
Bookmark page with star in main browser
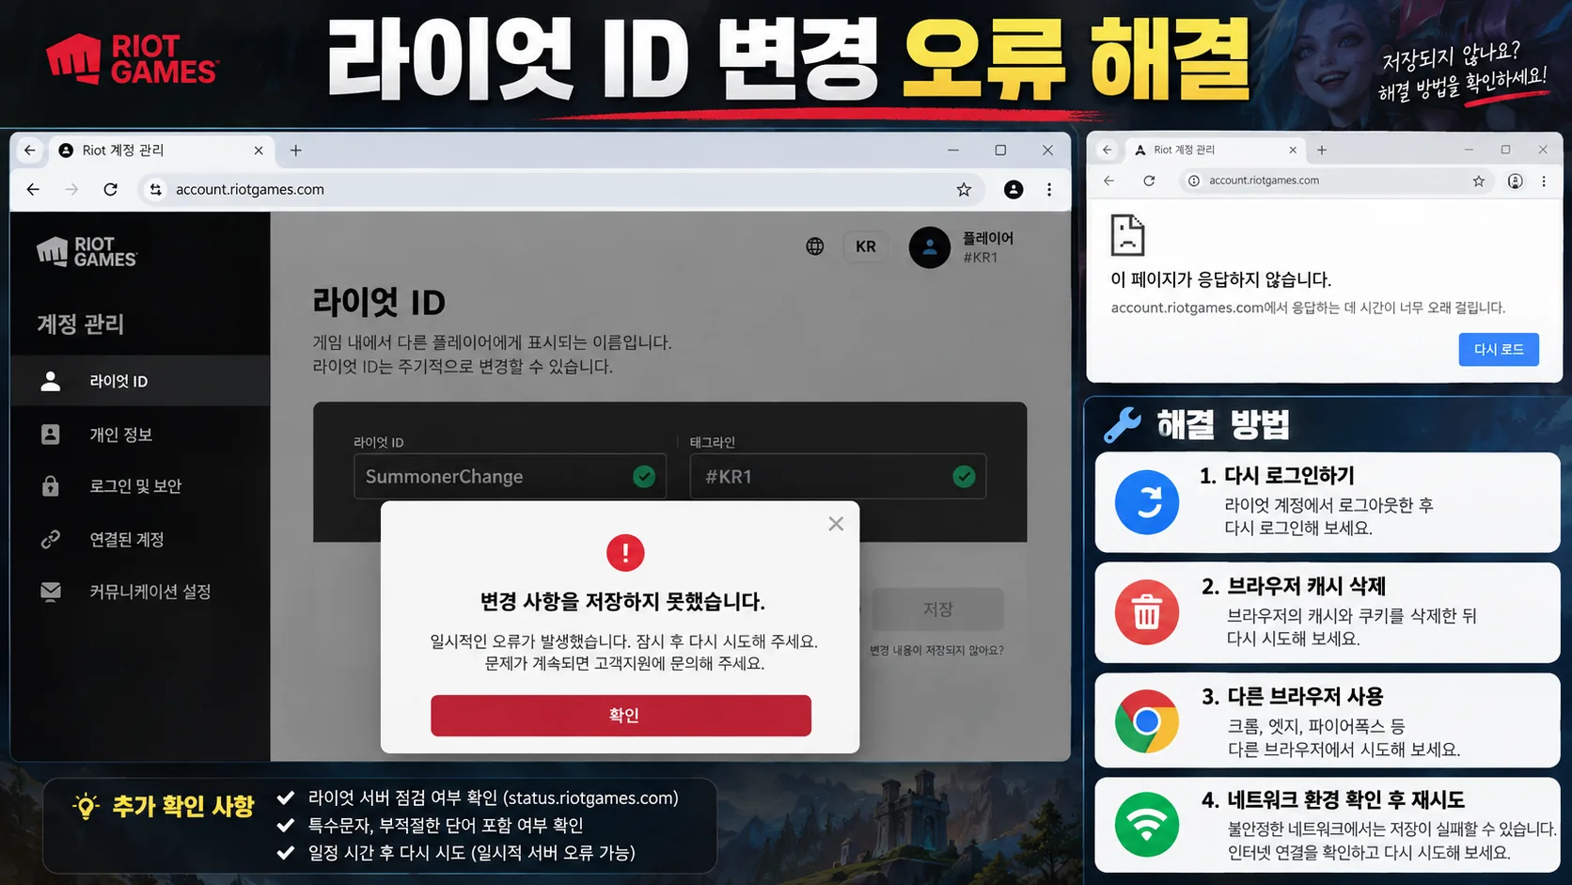pos(964,189)
